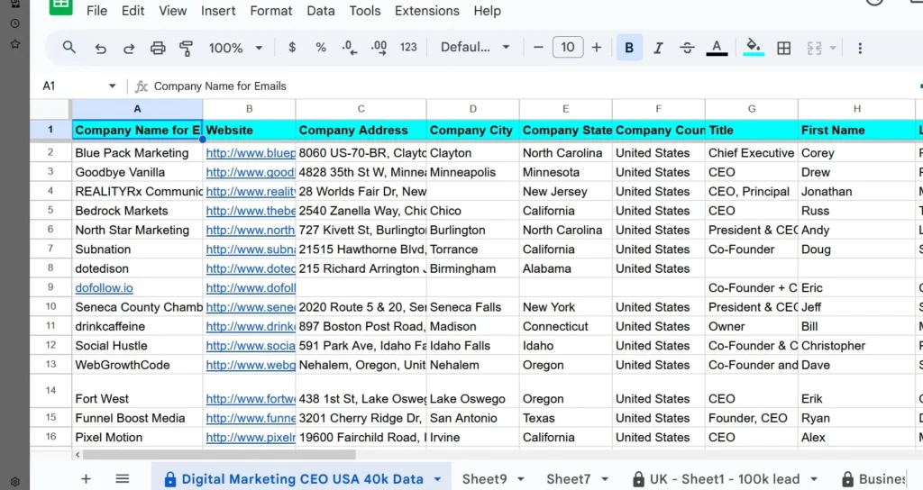
Task: Expand the merge cells dropdown arrow
Action: pyautogui.click(x=833, y=49)
